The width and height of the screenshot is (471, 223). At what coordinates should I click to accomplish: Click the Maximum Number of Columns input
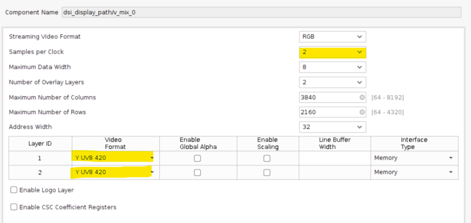point(328,97)
